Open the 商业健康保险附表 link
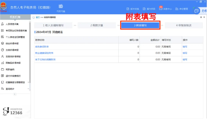This screenshot has height=129, width=207. [44, 53]
